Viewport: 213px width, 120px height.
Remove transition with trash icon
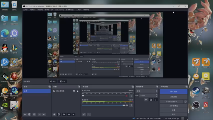pyautogui.click(x=151, y=100)
